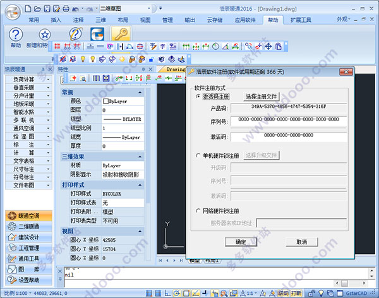Open the 二维草图 workspace dropdown

(149, 9)
